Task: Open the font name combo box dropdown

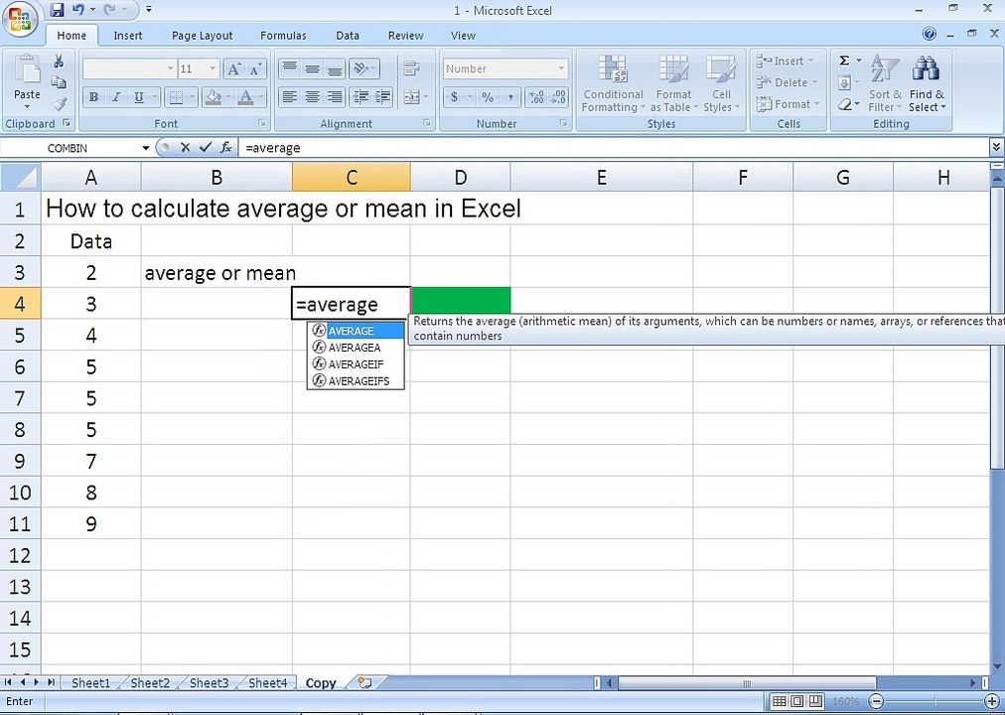Action: click(170, 69)
